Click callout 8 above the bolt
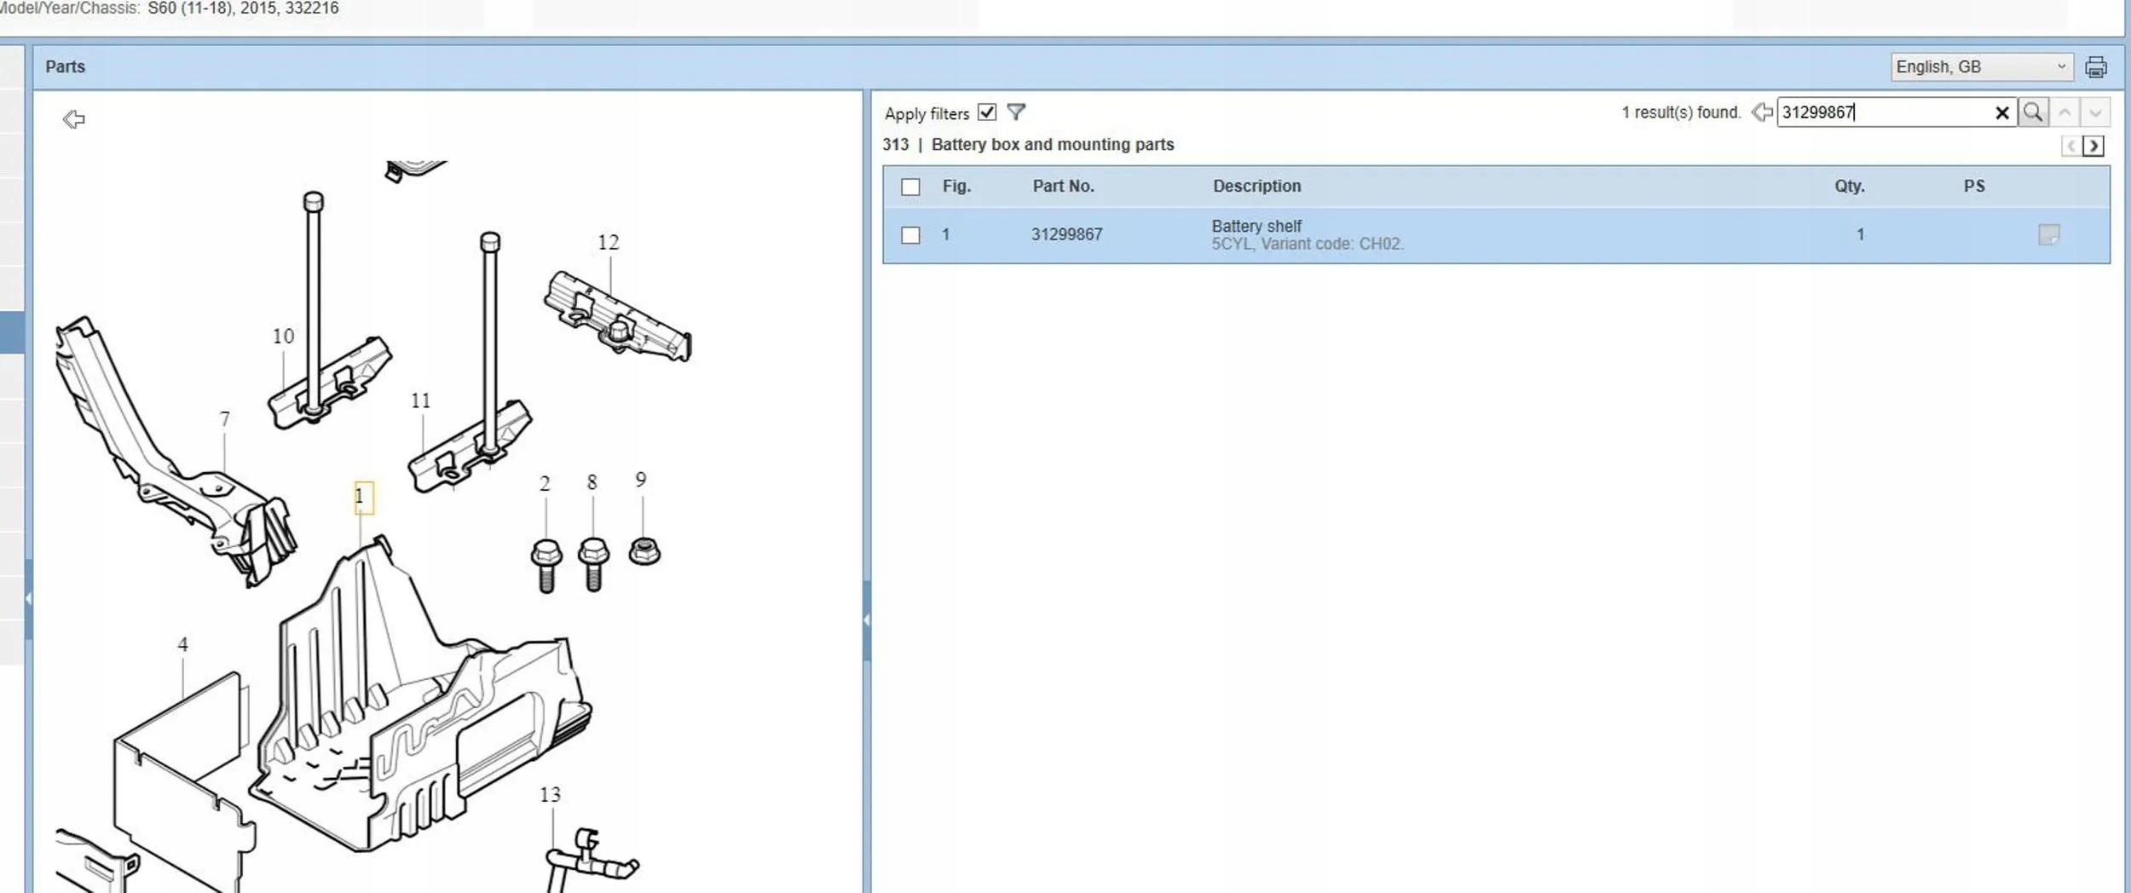Image resolution: width=2131 pixels, height=893 pixels. [592, 482]
